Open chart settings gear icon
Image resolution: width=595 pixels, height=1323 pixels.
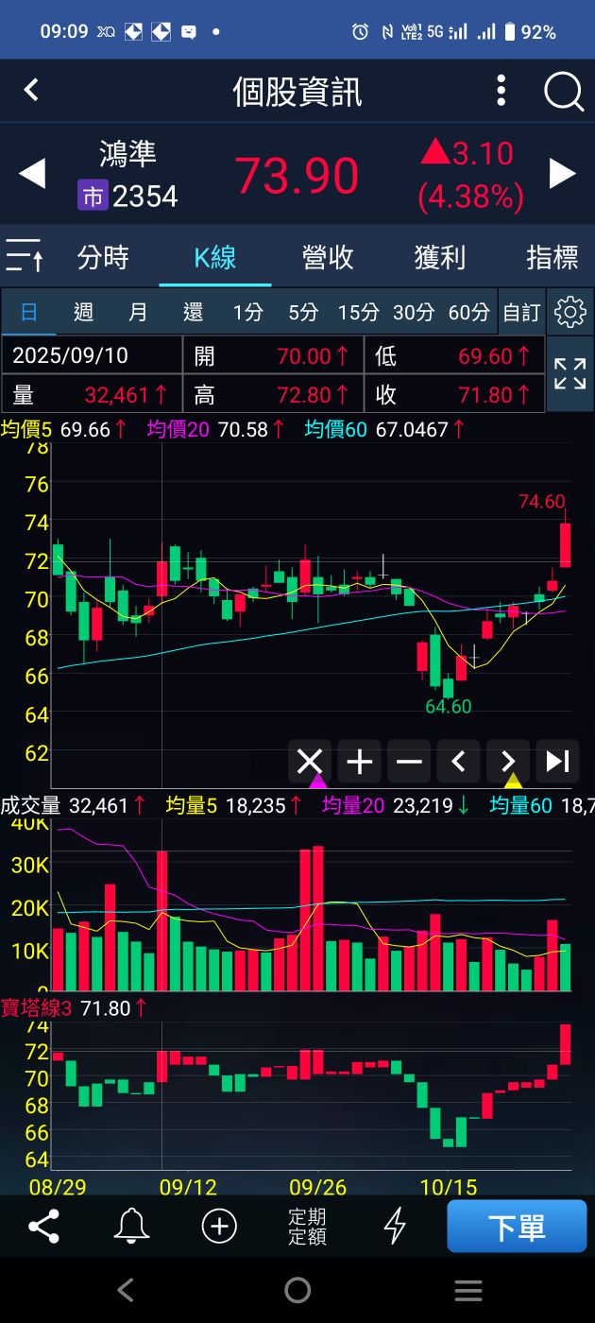click(570, 312)
